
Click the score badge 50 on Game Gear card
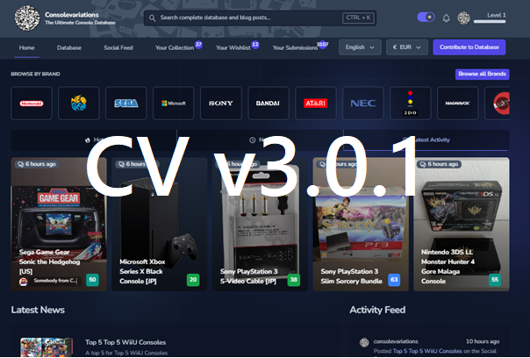[92, 280]
